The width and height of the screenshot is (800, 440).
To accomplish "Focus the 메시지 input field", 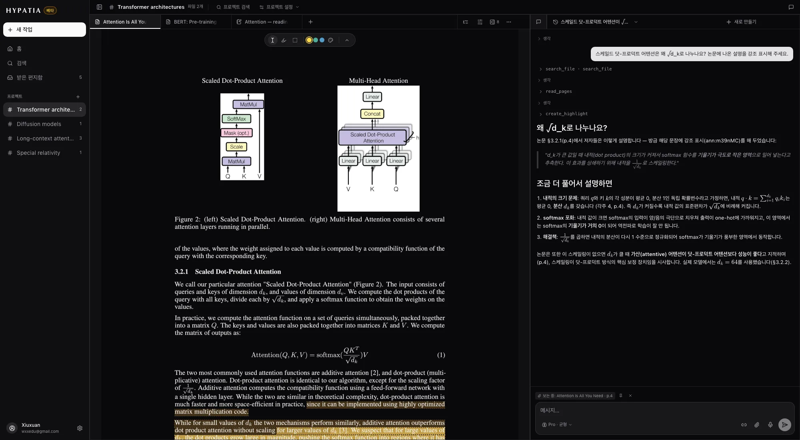I will click(x=665, y=410).
